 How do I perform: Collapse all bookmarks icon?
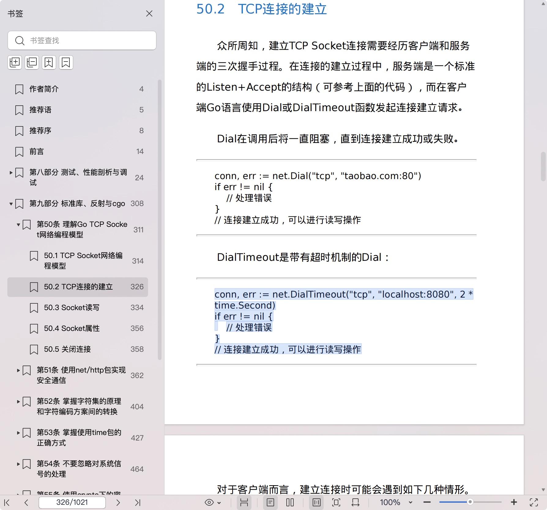tap(32, 62)
